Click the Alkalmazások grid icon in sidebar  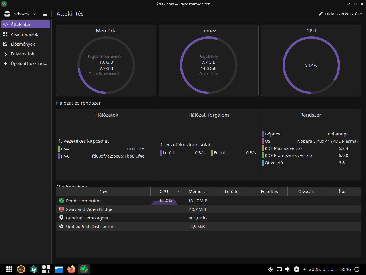5,34
